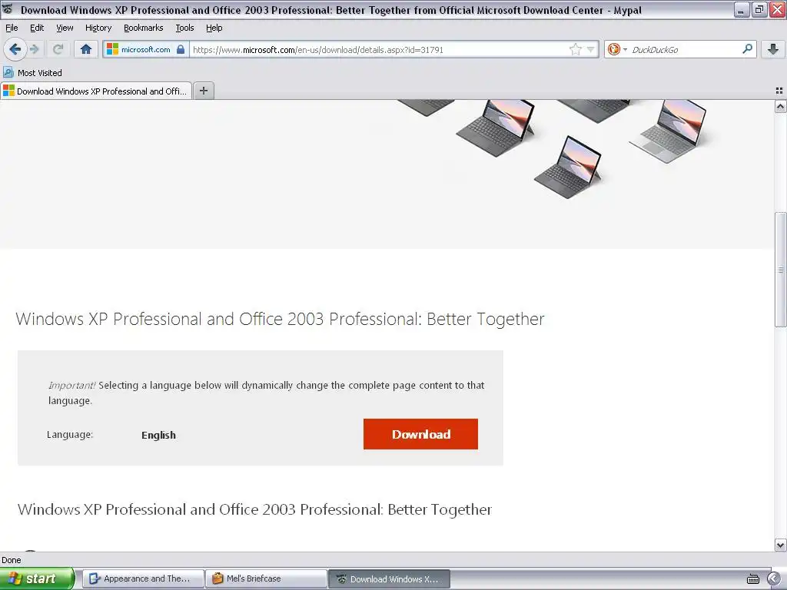787x590 pixels.
Task: Open a new tab with plus
Action: [203, 91]
